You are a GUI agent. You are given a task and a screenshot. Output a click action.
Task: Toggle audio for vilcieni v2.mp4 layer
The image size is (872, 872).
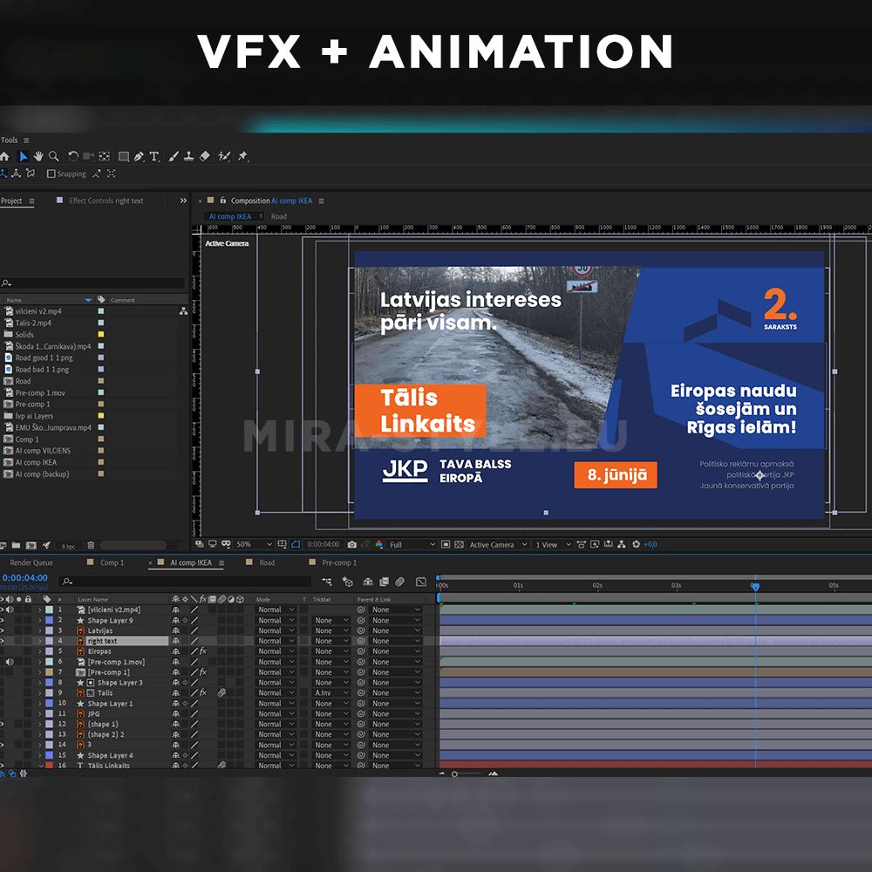(10, 610)
